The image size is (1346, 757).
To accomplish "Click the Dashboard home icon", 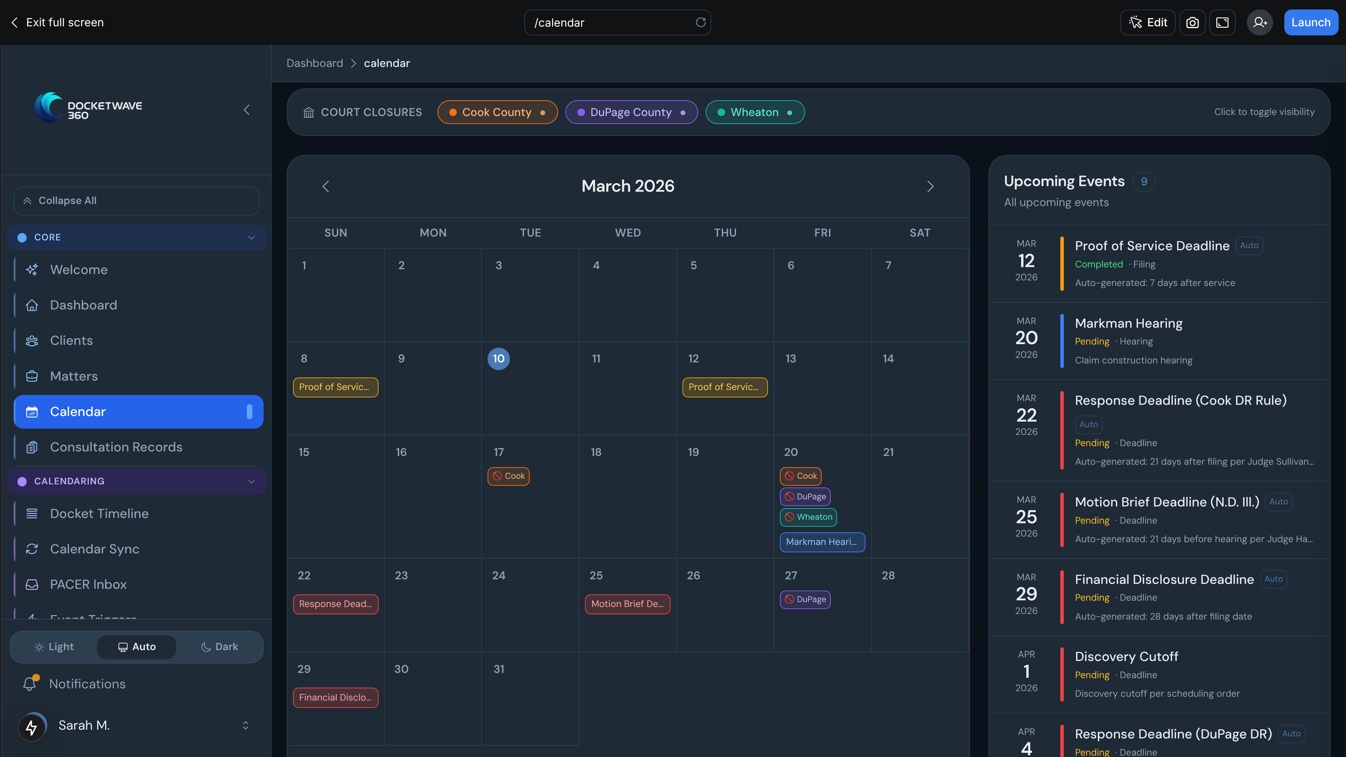I will coord(32,305).
